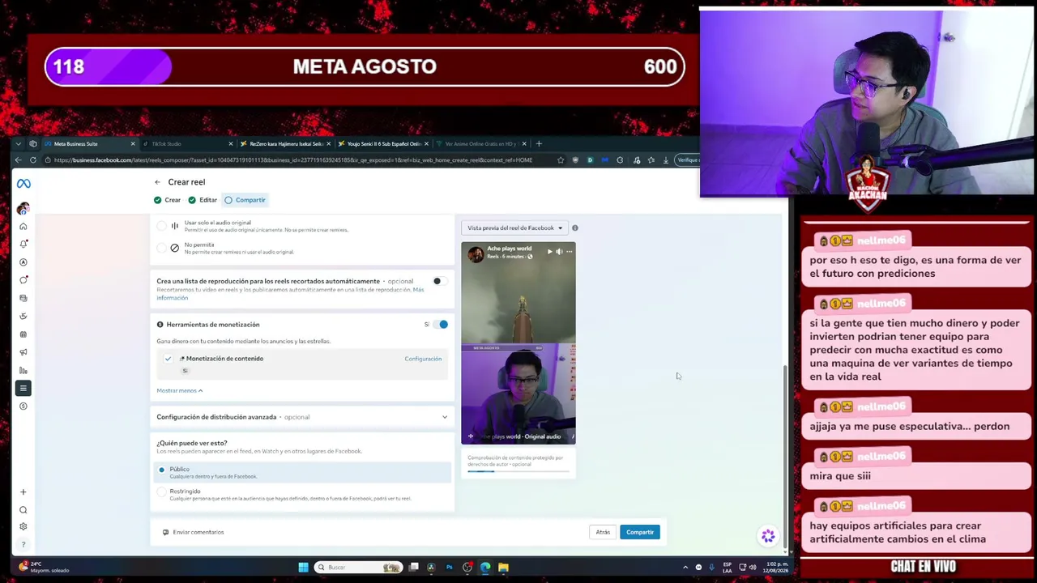Click the Meta logo in the sidebar
The image size is (1037, 583).
(x=23, y=184)
